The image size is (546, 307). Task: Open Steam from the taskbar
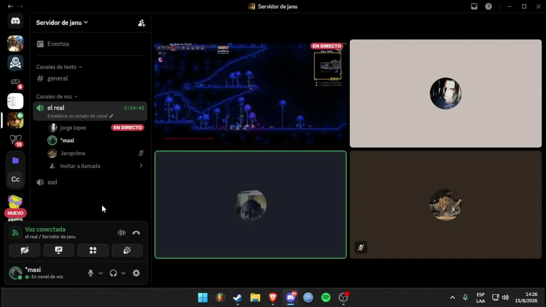tap(238, 298)
